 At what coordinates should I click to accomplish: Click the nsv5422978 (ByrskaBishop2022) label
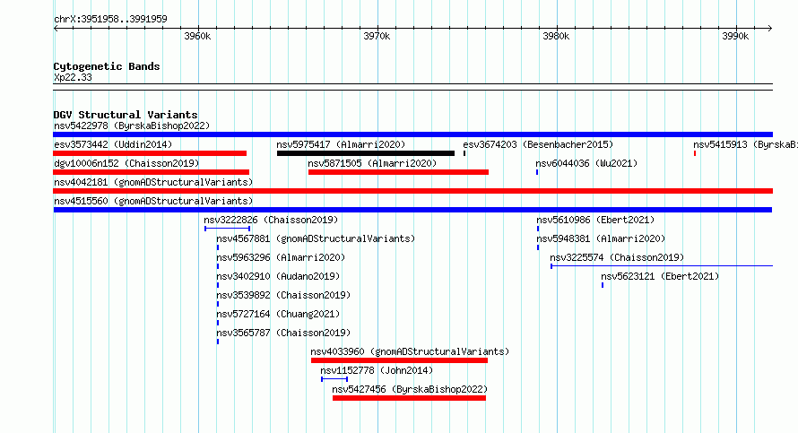tap(132, 126)
